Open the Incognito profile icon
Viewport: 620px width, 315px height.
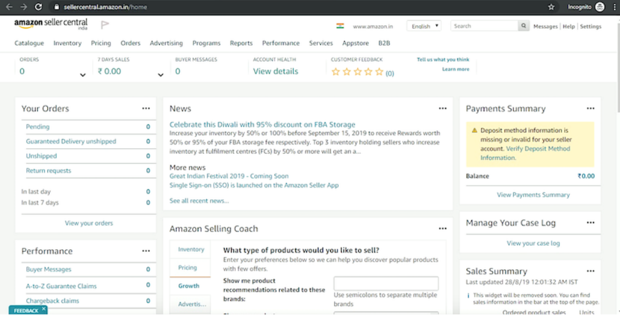point(600,7)
